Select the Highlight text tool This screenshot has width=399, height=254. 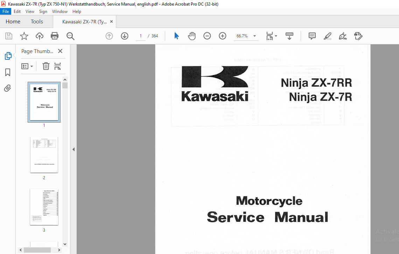[x=328, y=36]
